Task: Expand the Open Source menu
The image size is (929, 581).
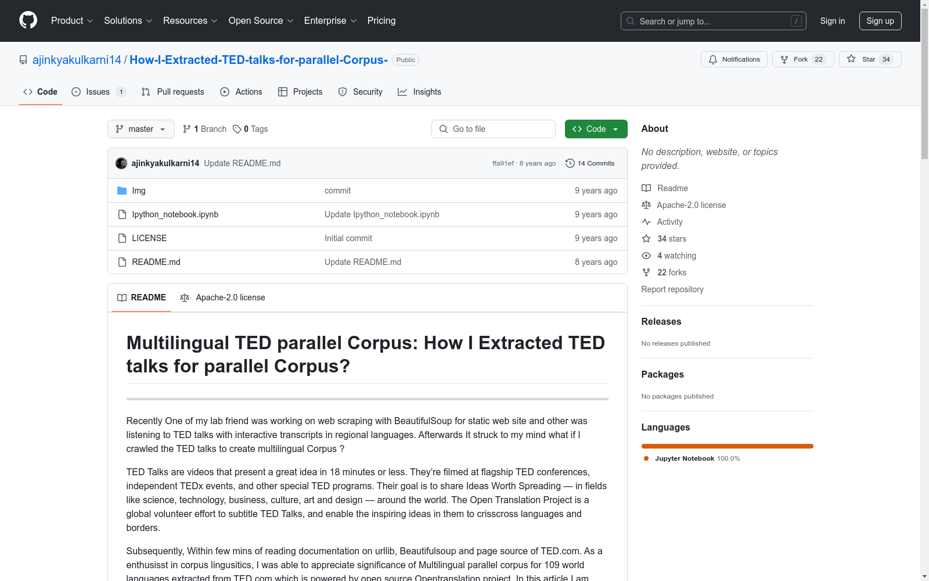Action: [261, 20]
